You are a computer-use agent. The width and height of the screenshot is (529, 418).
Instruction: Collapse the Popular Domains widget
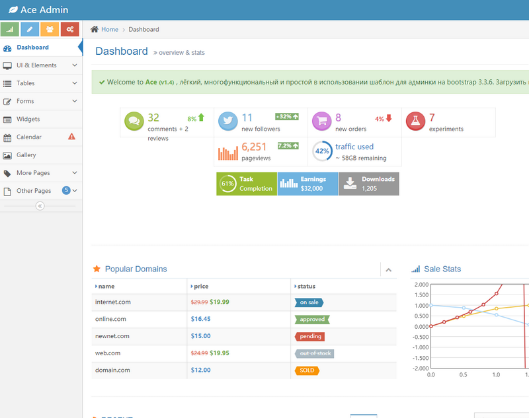tap(389, 269)
